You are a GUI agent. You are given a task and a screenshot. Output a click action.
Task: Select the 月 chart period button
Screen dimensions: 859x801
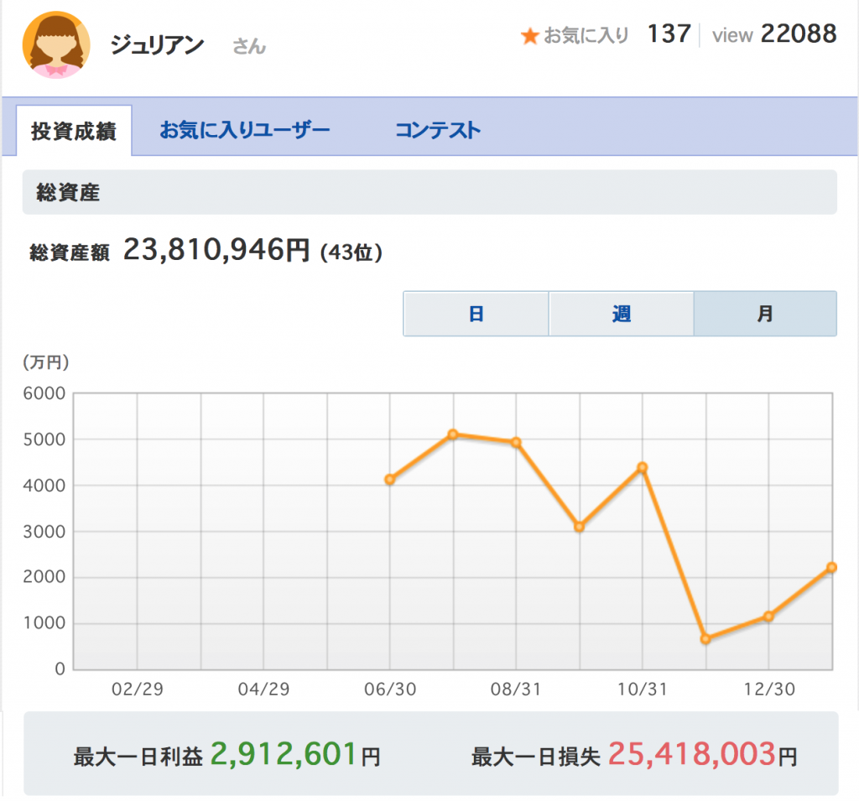click(765, 314)
